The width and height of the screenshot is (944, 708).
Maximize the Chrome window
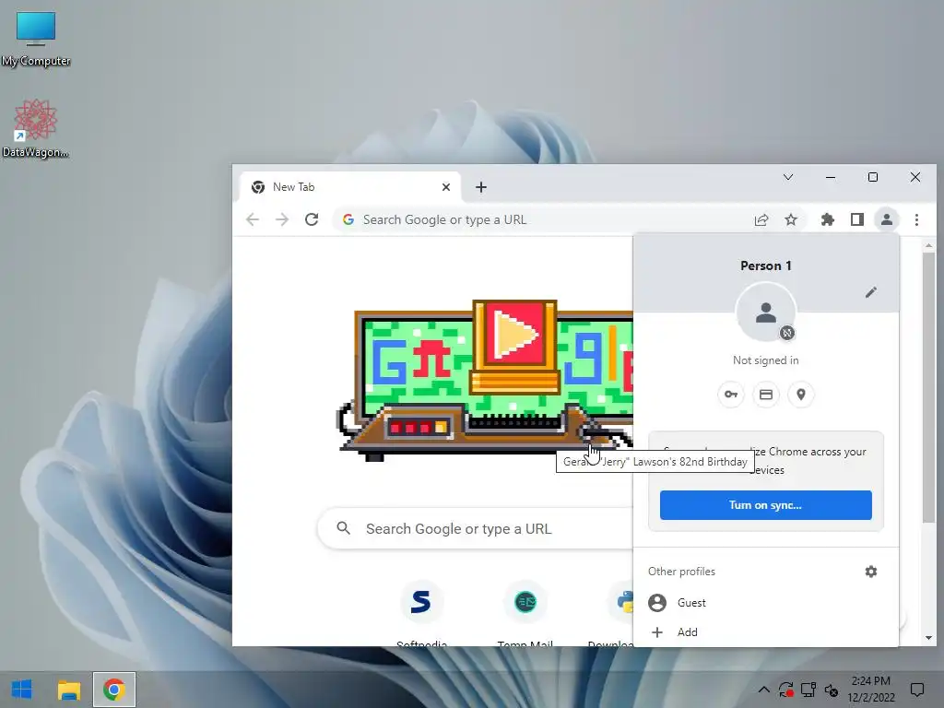[x=873, y=177]
